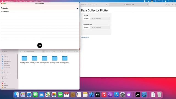Click the Finder sidebar vertical scrollbar

[18, 67]
